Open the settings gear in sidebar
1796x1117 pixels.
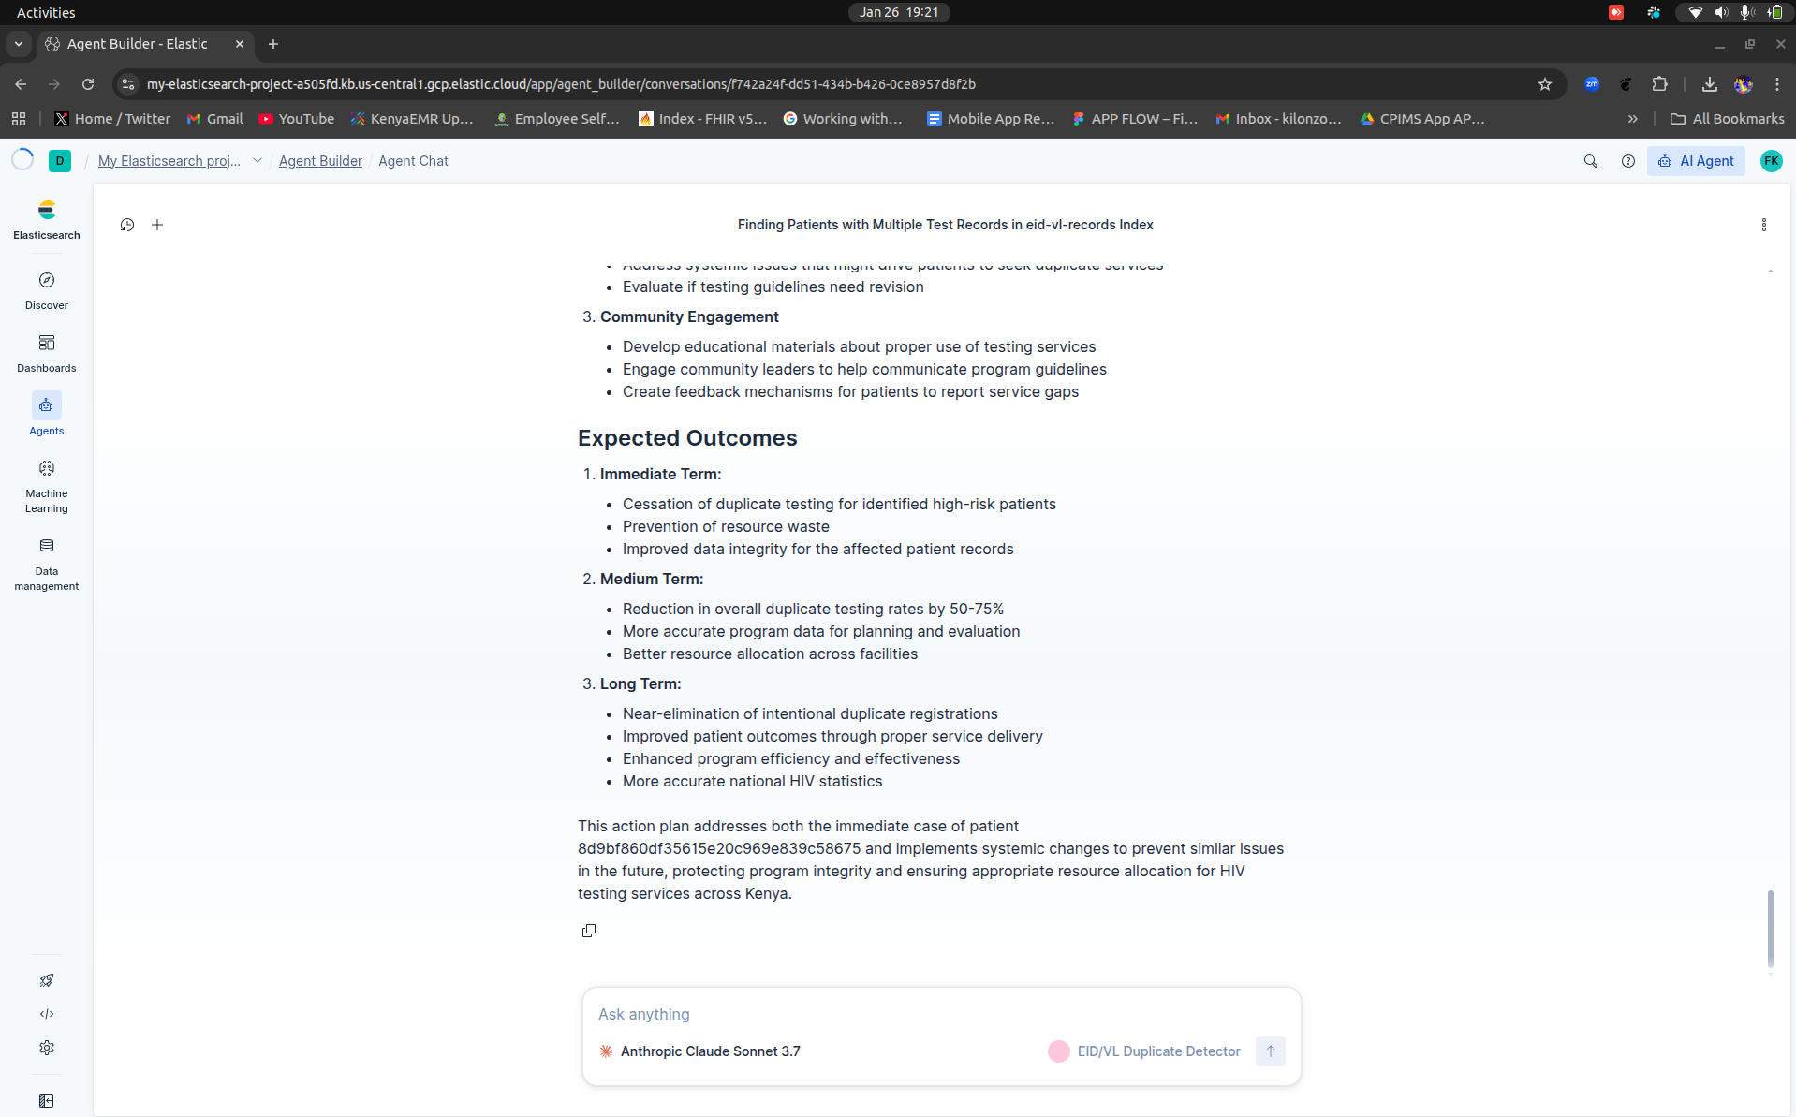tap(46, 1048)
